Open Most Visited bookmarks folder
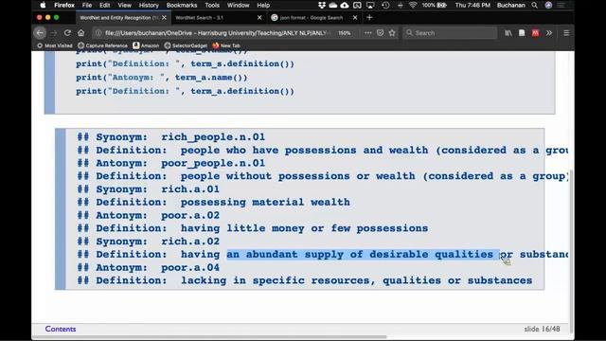The width and height of the screenshot is (606, 341). pyautogui.click(x=55, y=45)
